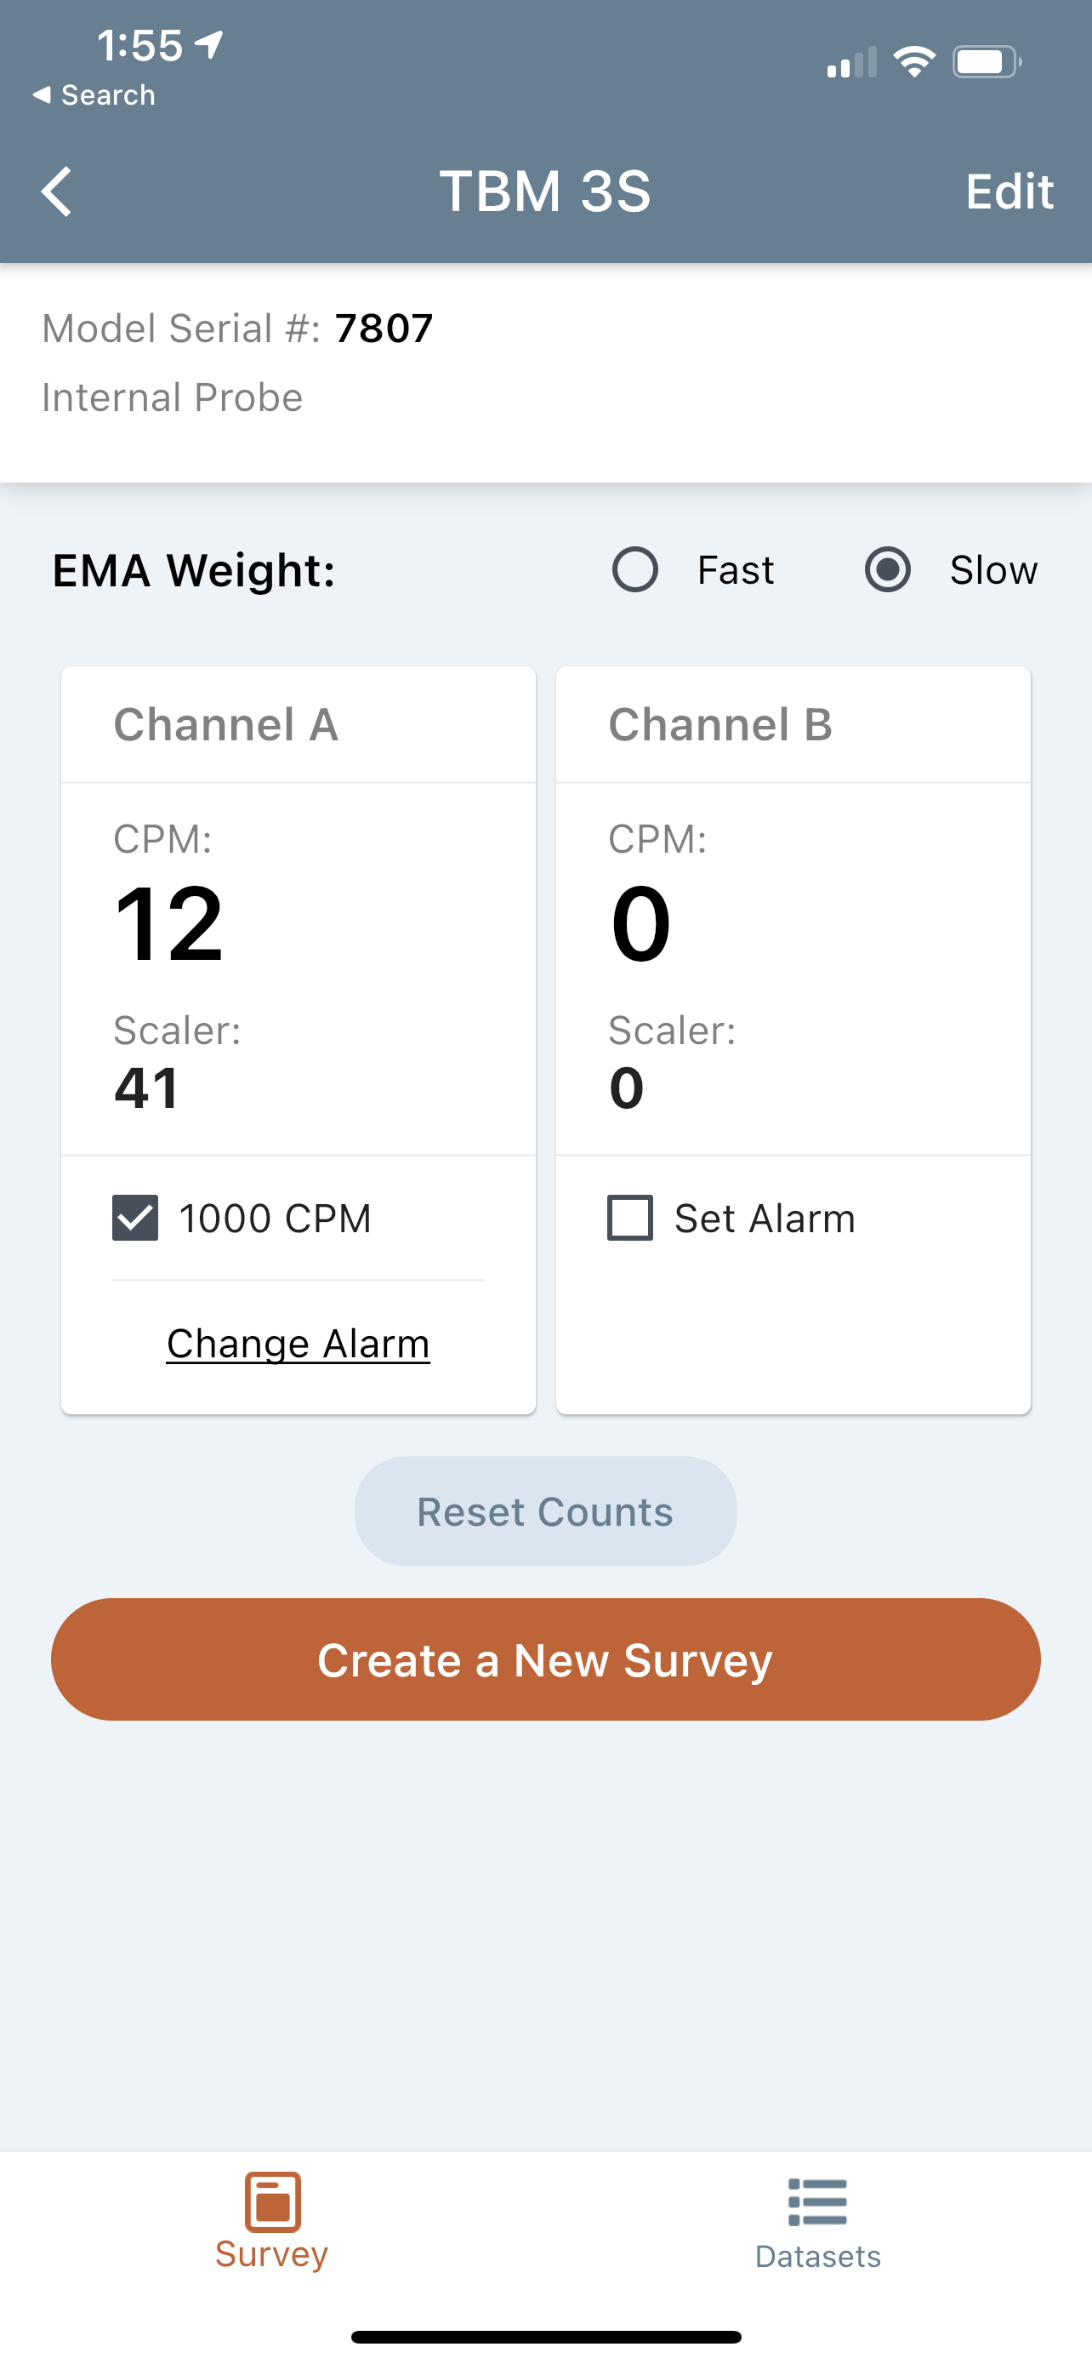The image size is (1092, 2364).
Task: Tap the back chevron arrow
Action: click(57, 191)
